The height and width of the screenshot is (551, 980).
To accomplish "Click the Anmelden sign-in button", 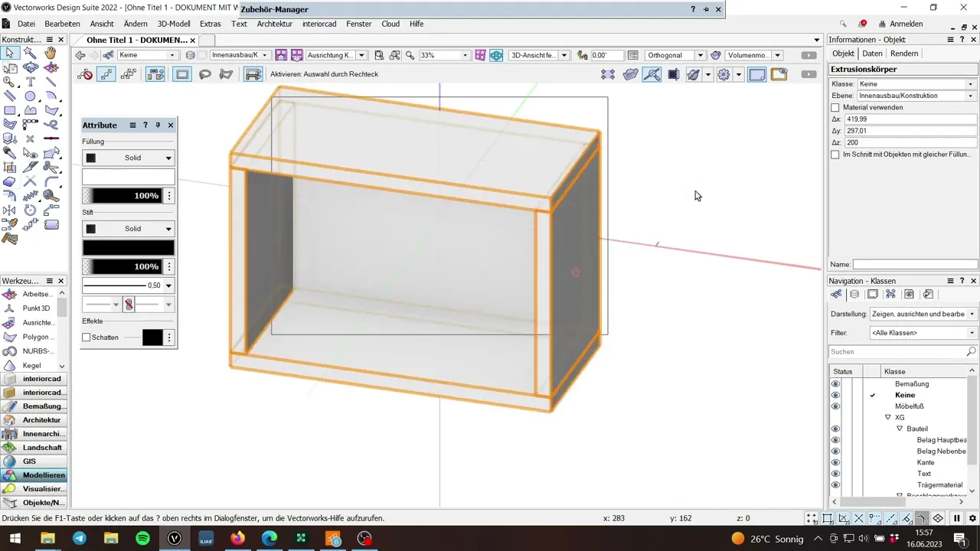I will pos(900,24).
